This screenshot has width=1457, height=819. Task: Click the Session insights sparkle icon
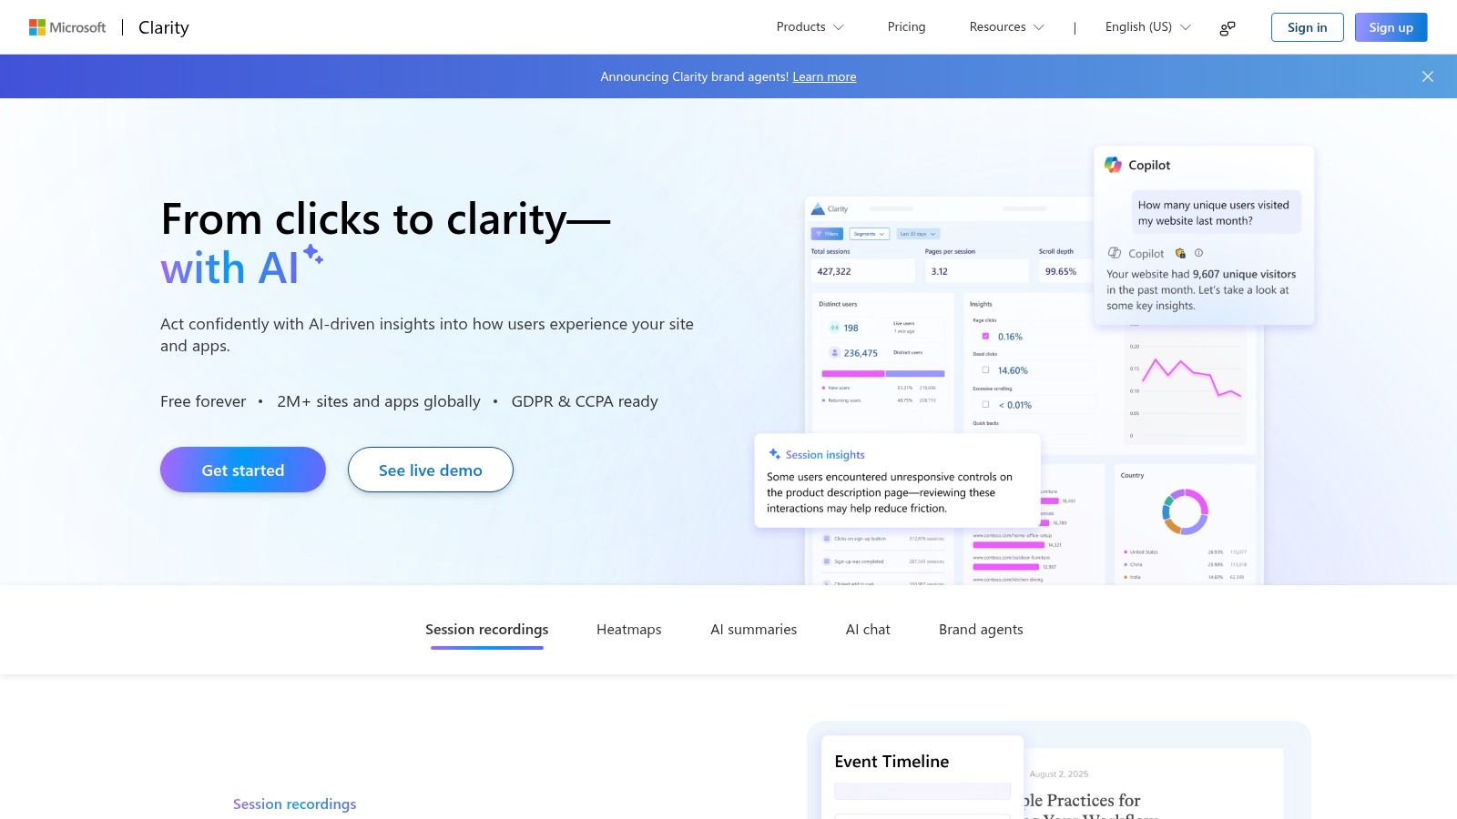(773, 453)
